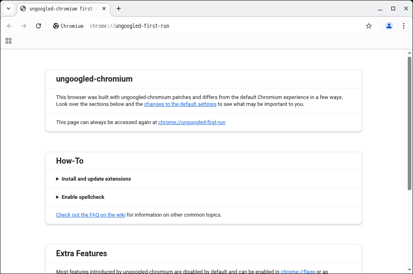Click the back navigation arrow
Screen dimensions: 413x274
[9, 26]
